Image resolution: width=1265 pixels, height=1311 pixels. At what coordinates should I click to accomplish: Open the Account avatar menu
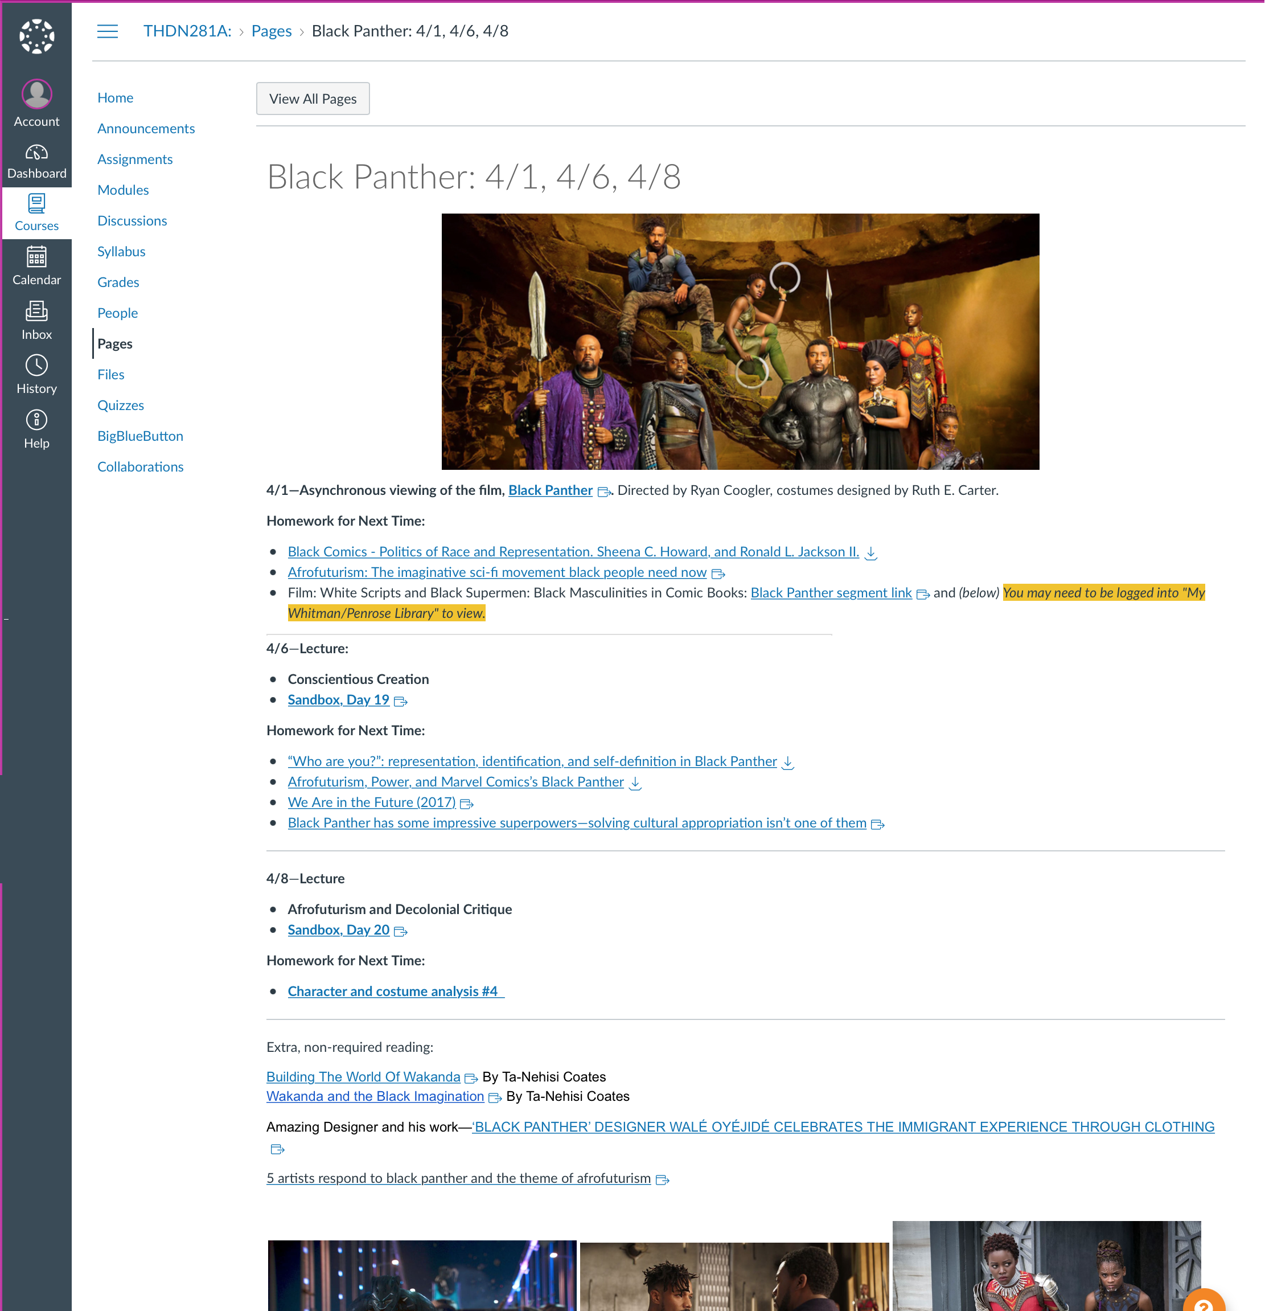pos(36,95)
